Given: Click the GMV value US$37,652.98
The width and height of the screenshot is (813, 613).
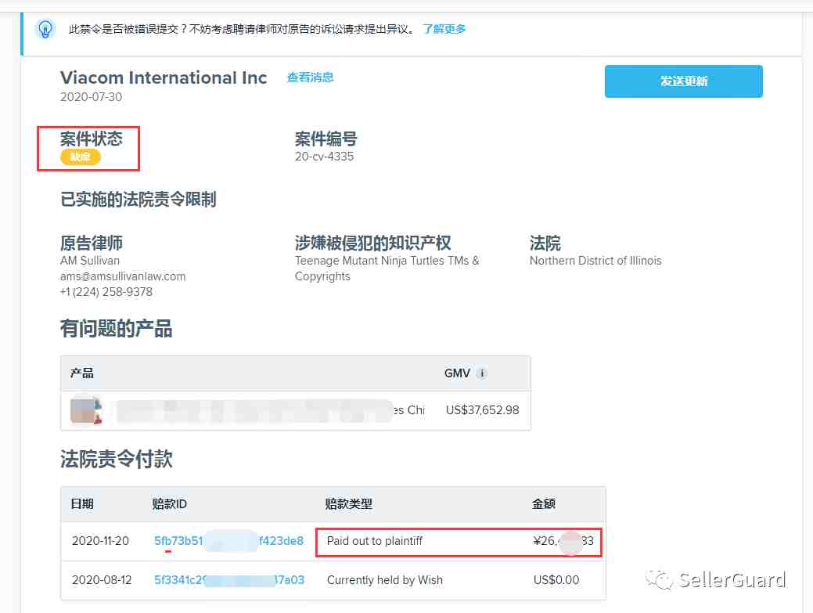Looking at the screenshot, I should coord(482,410).
